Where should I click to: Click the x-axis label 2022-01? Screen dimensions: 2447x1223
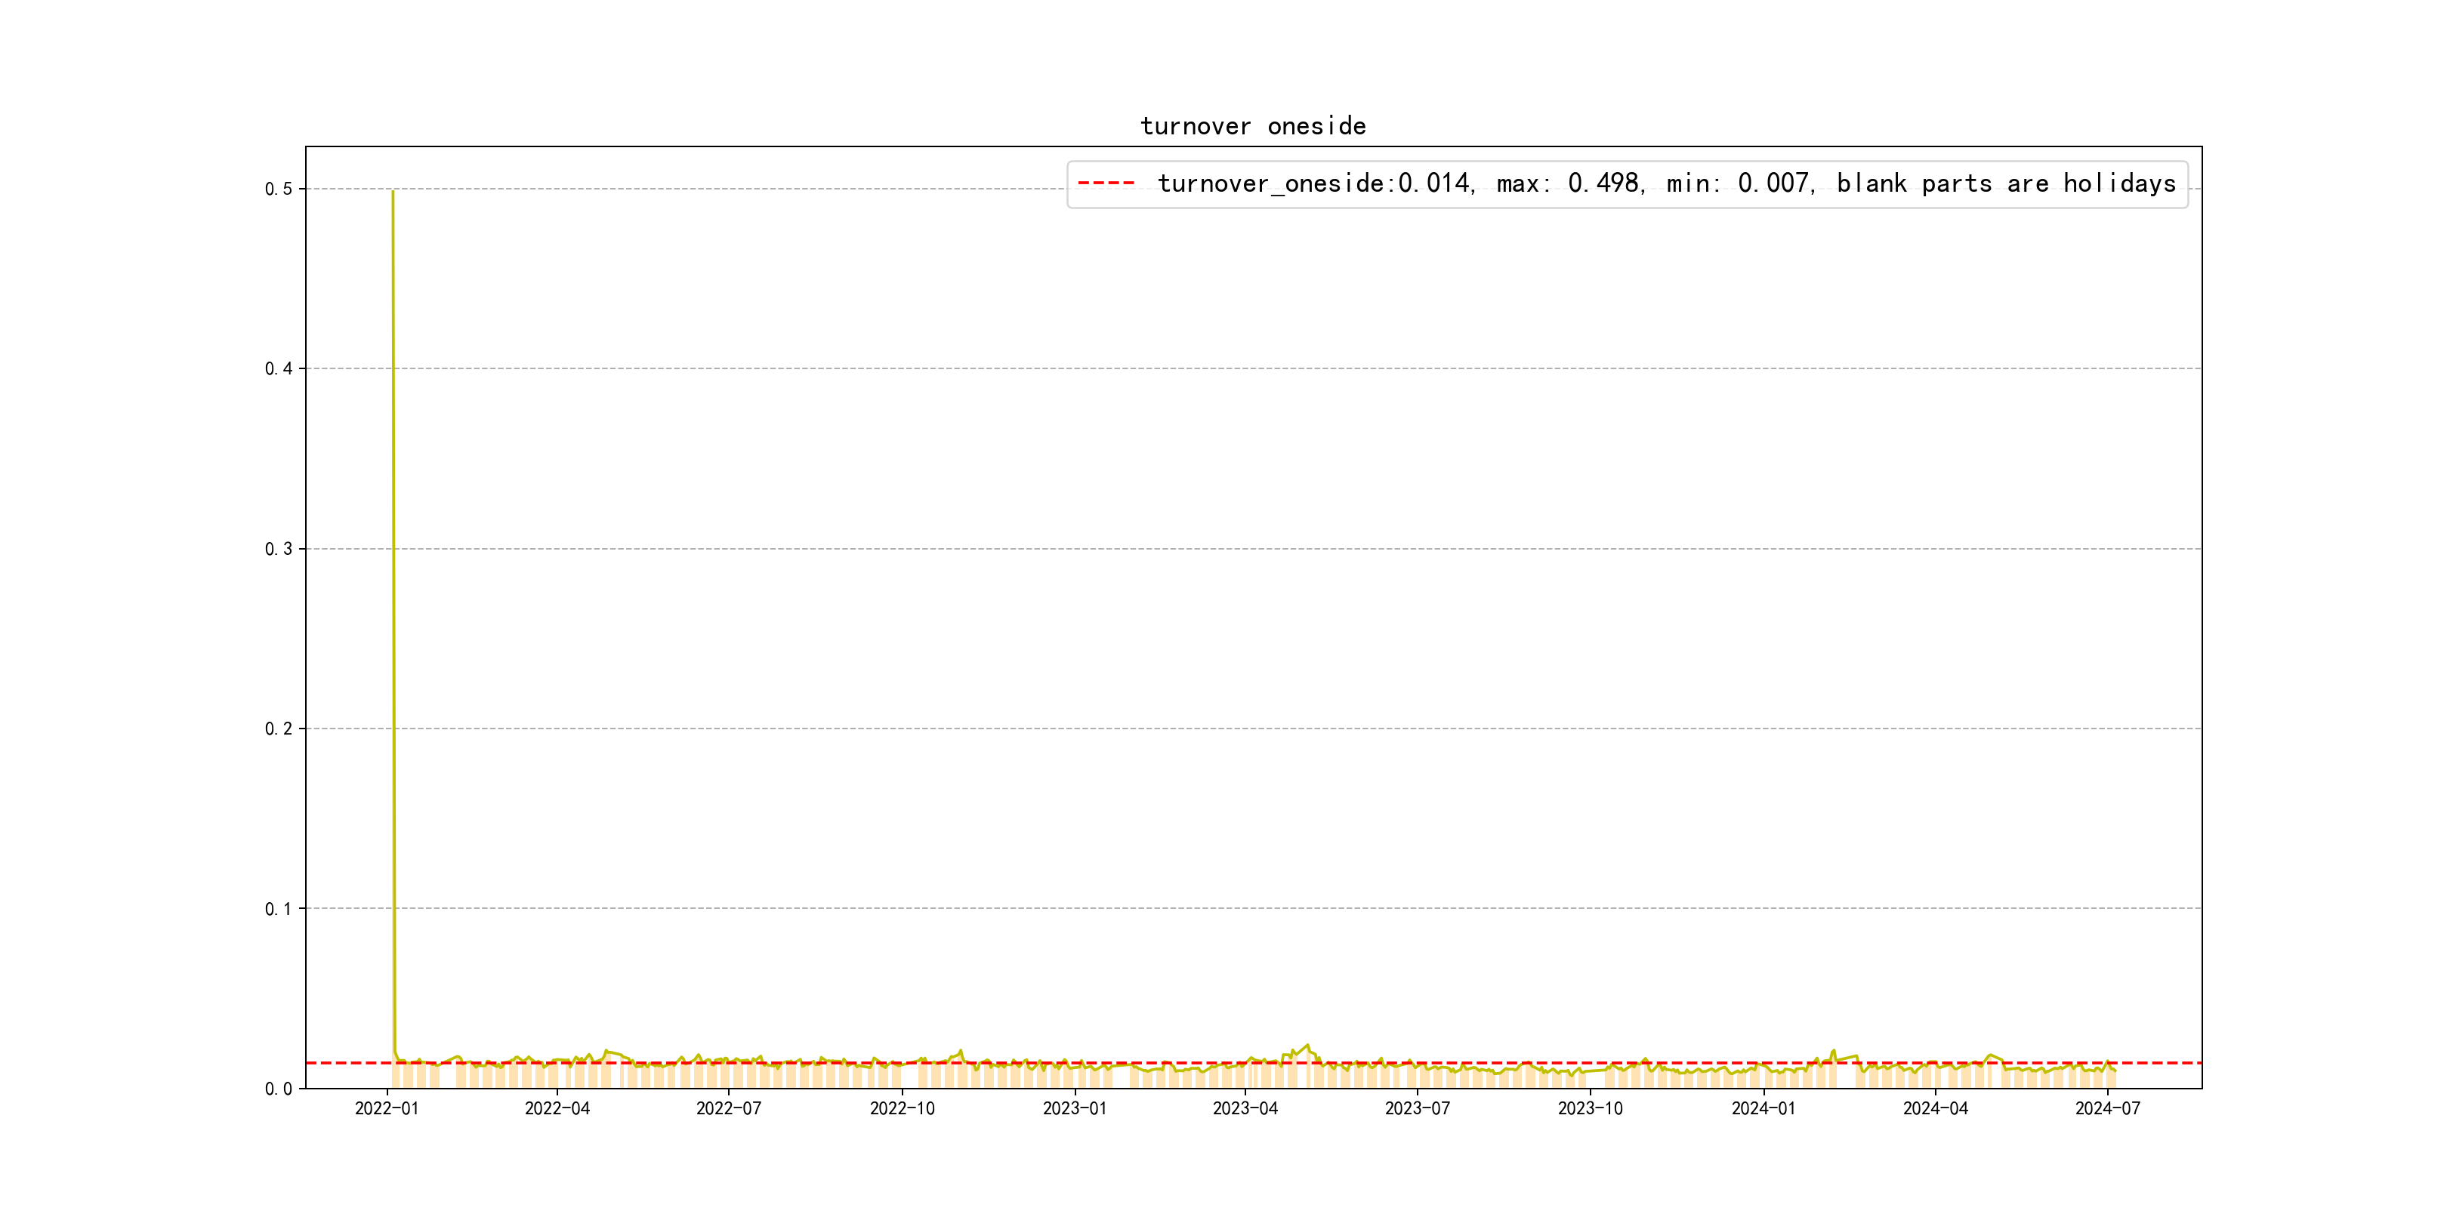(x=387, y=1108)
